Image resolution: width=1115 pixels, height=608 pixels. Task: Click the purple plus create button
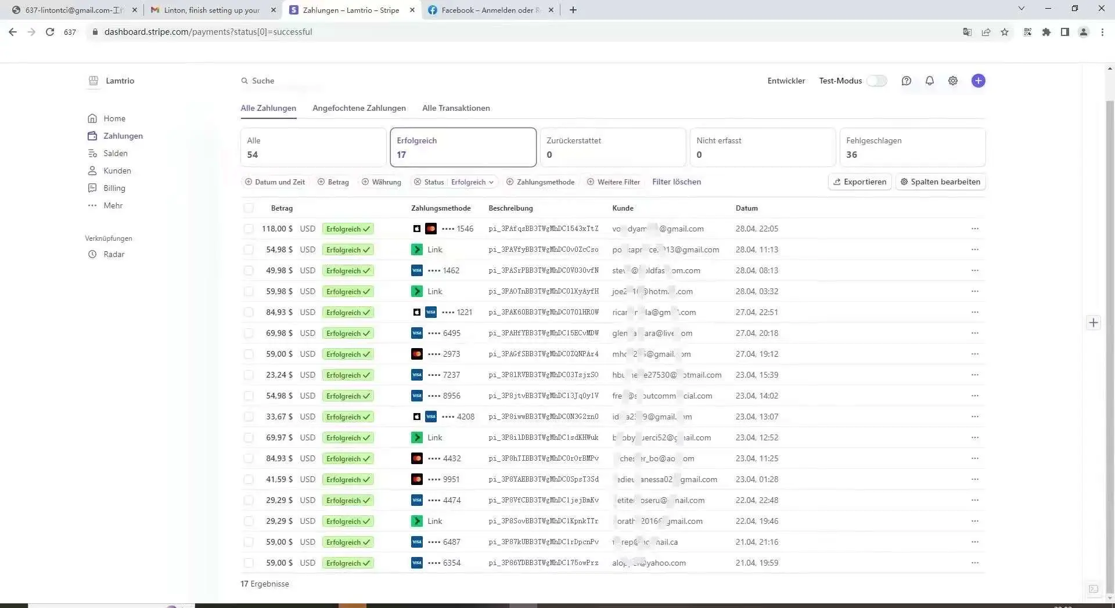(x=978, y=81)
